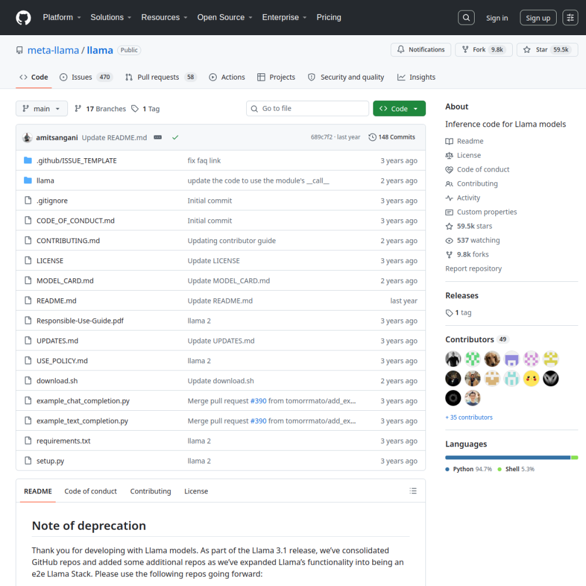Open the llama source folder
586x586 pixels.
(x=45, y=180)
